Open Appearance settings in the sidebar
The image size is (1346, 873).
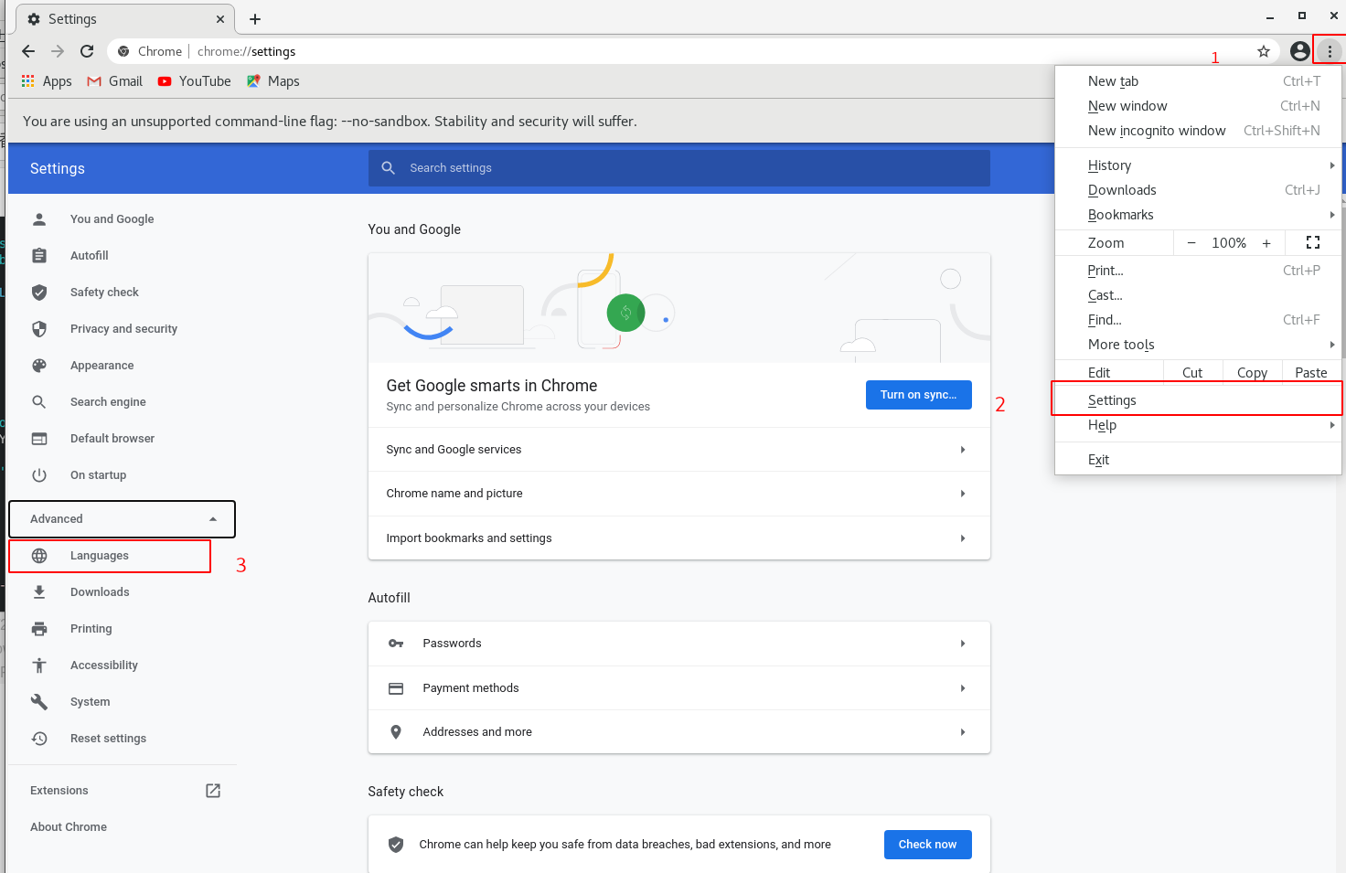[x=101, y=366]
